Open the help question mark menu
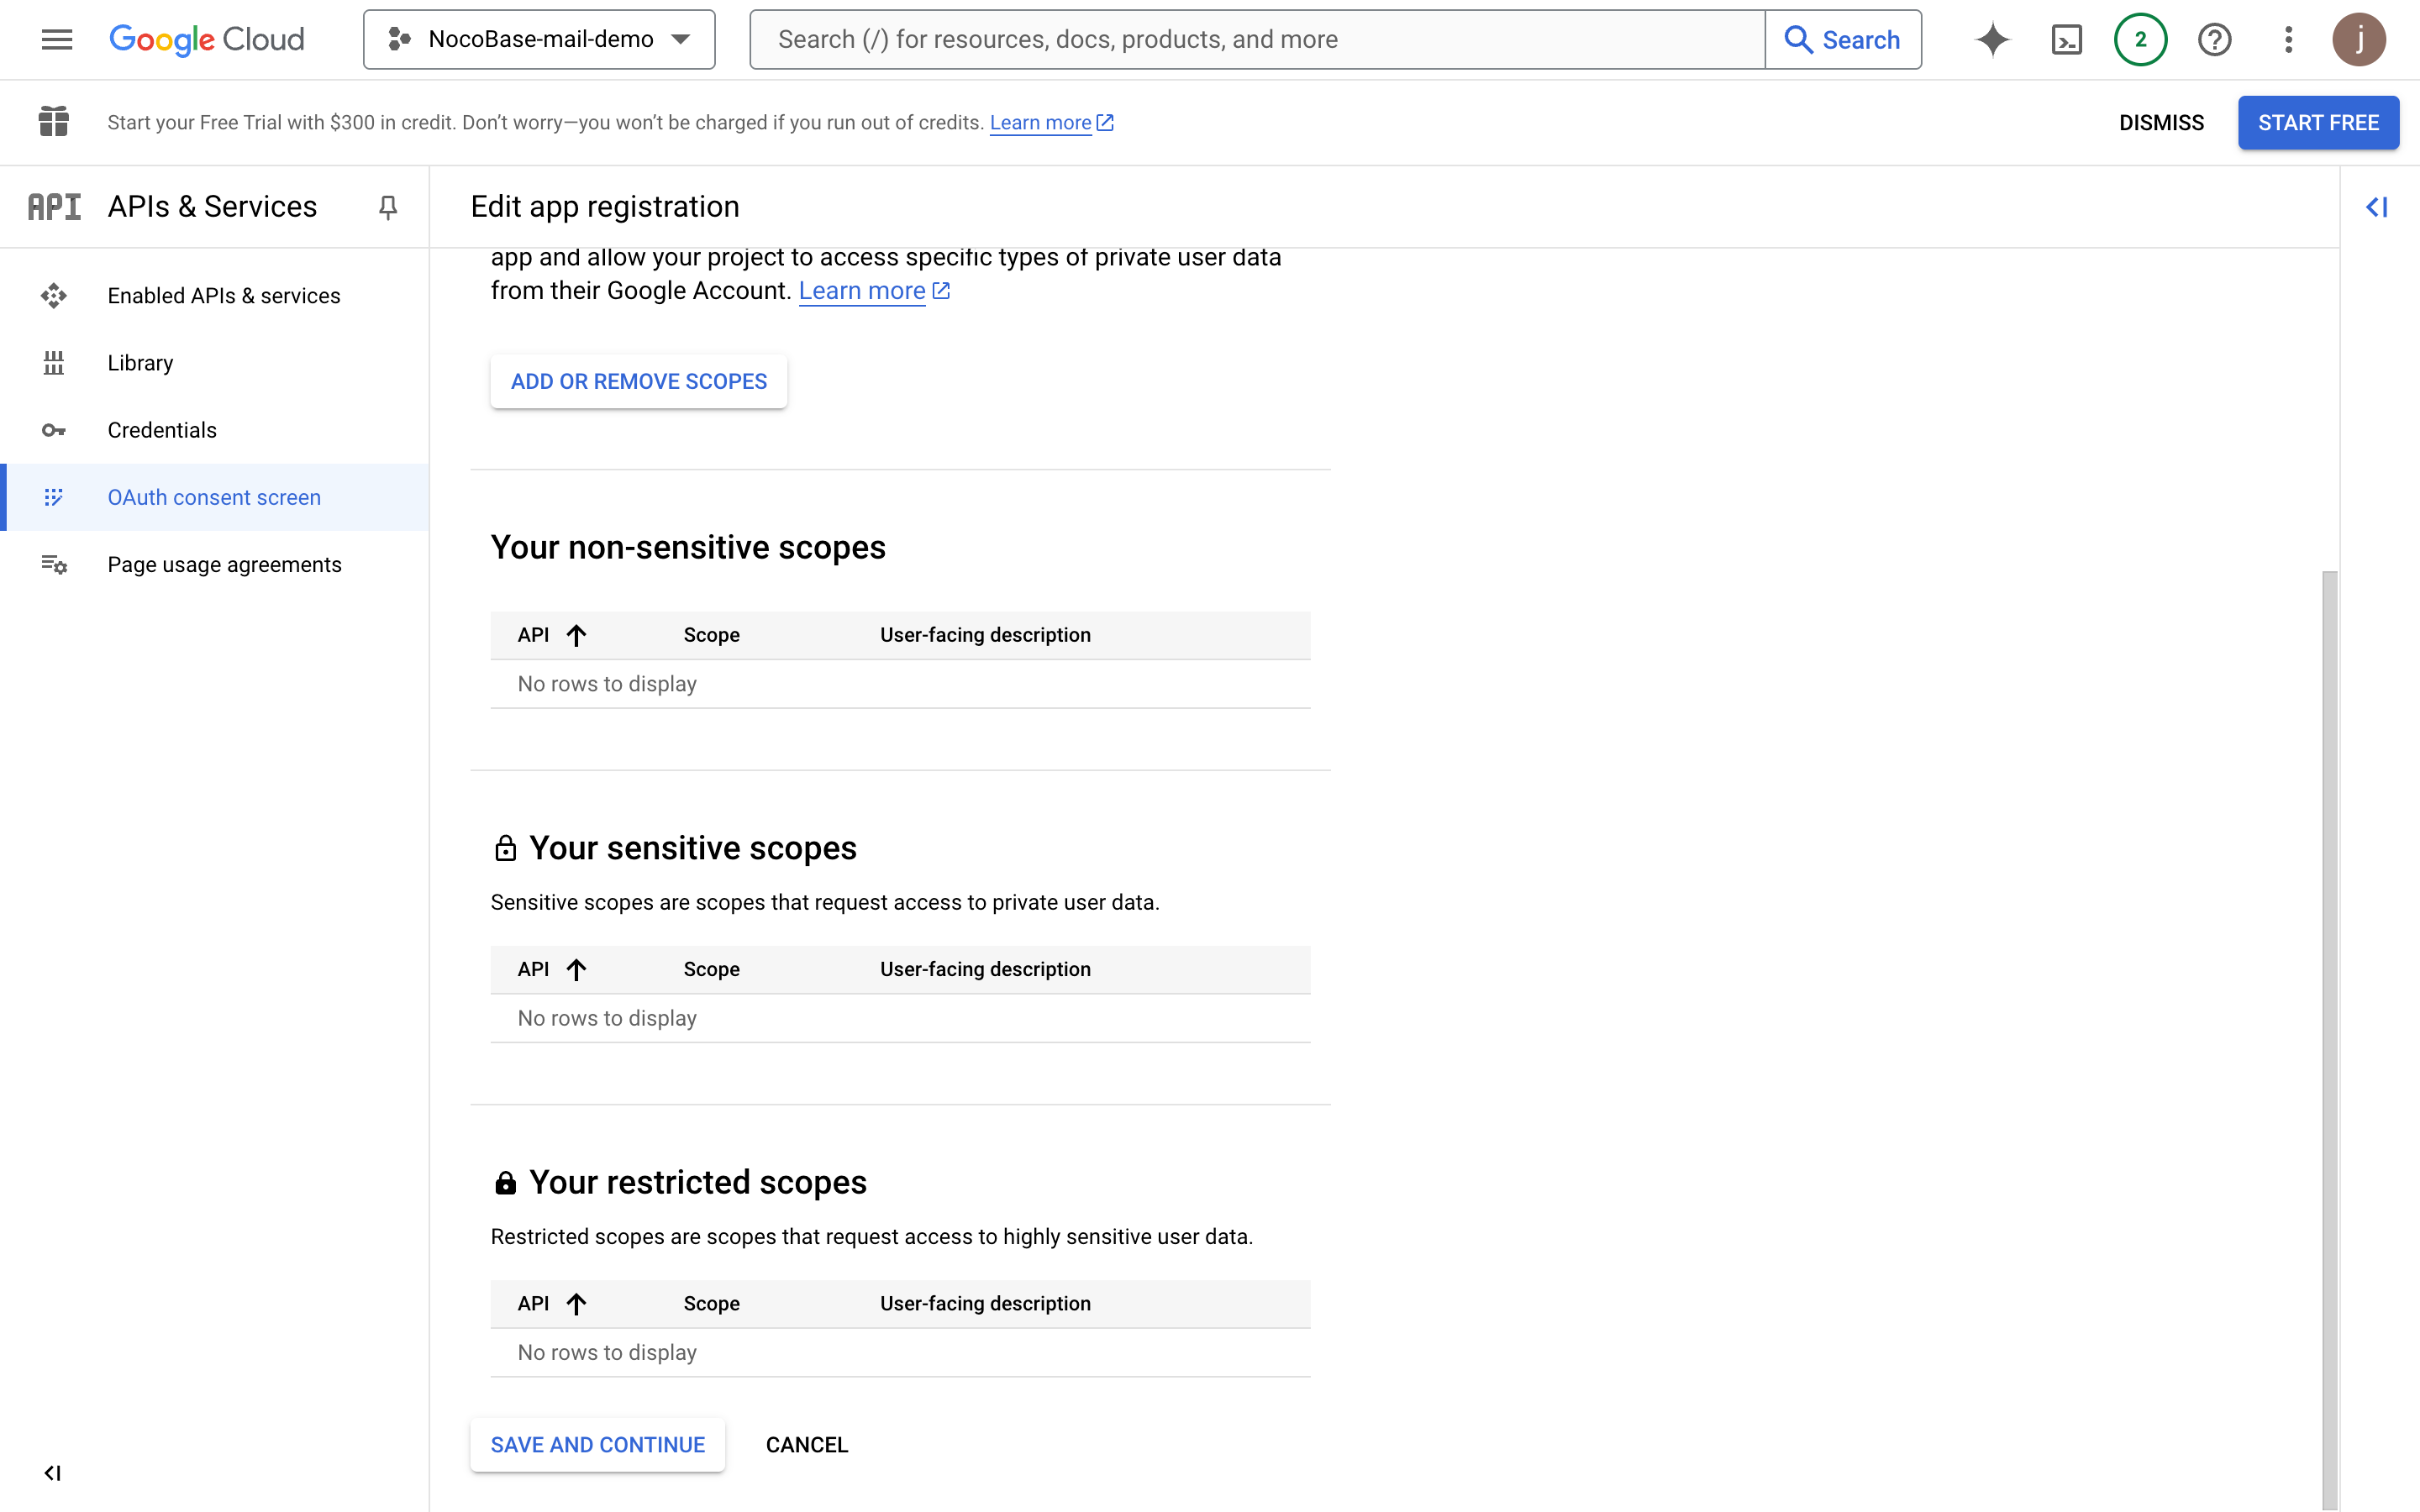The image size is (2420, 1512). 2214,39
